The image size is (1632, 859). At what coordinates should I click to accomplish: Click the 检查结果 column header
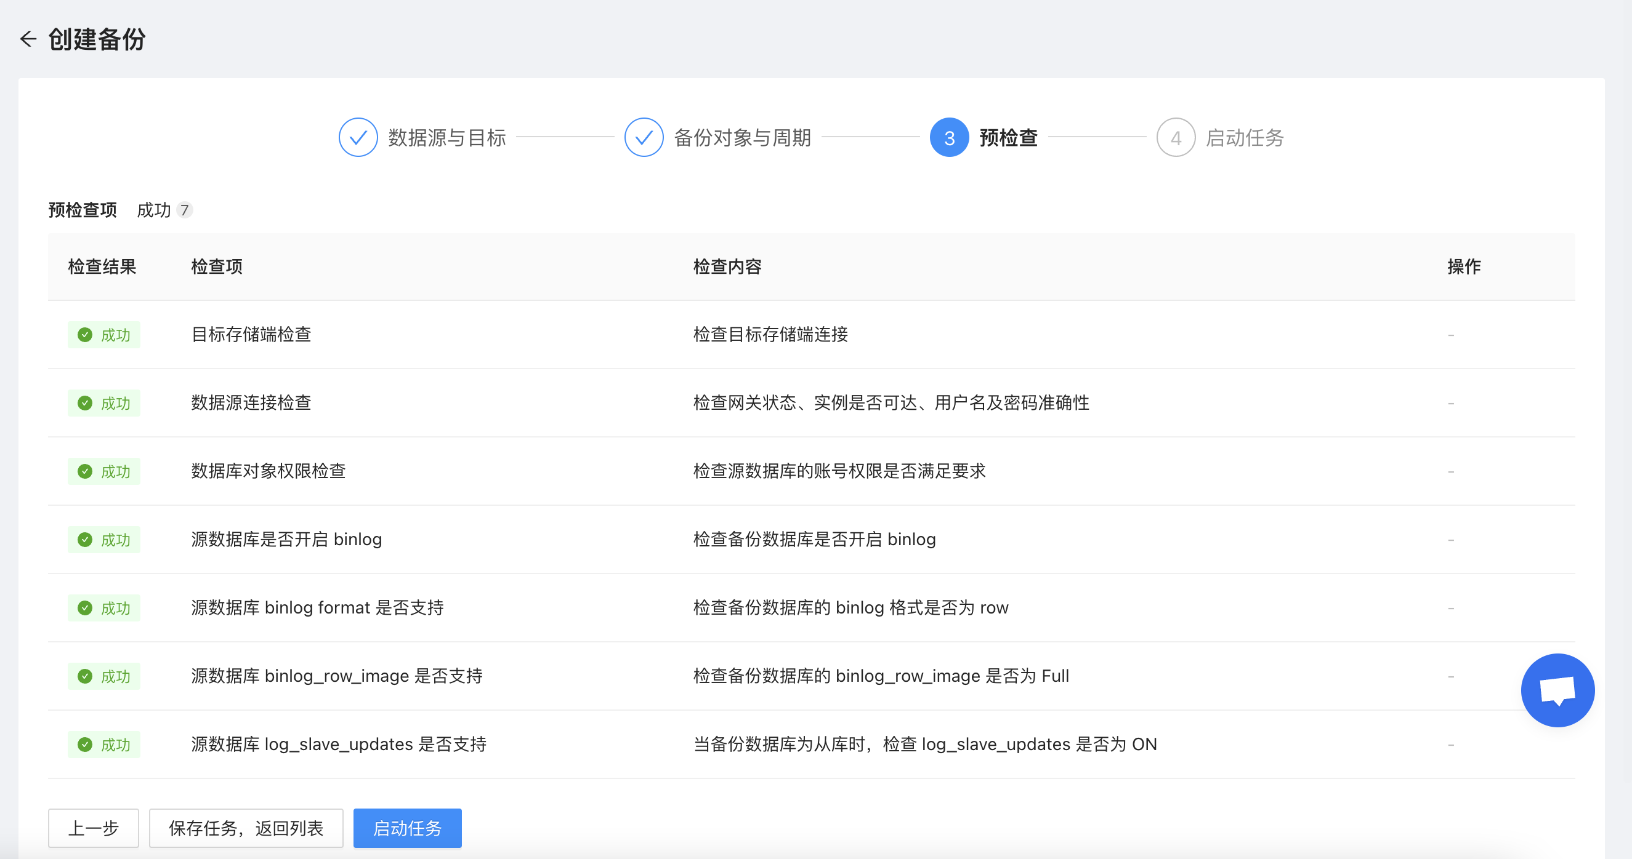102,266
